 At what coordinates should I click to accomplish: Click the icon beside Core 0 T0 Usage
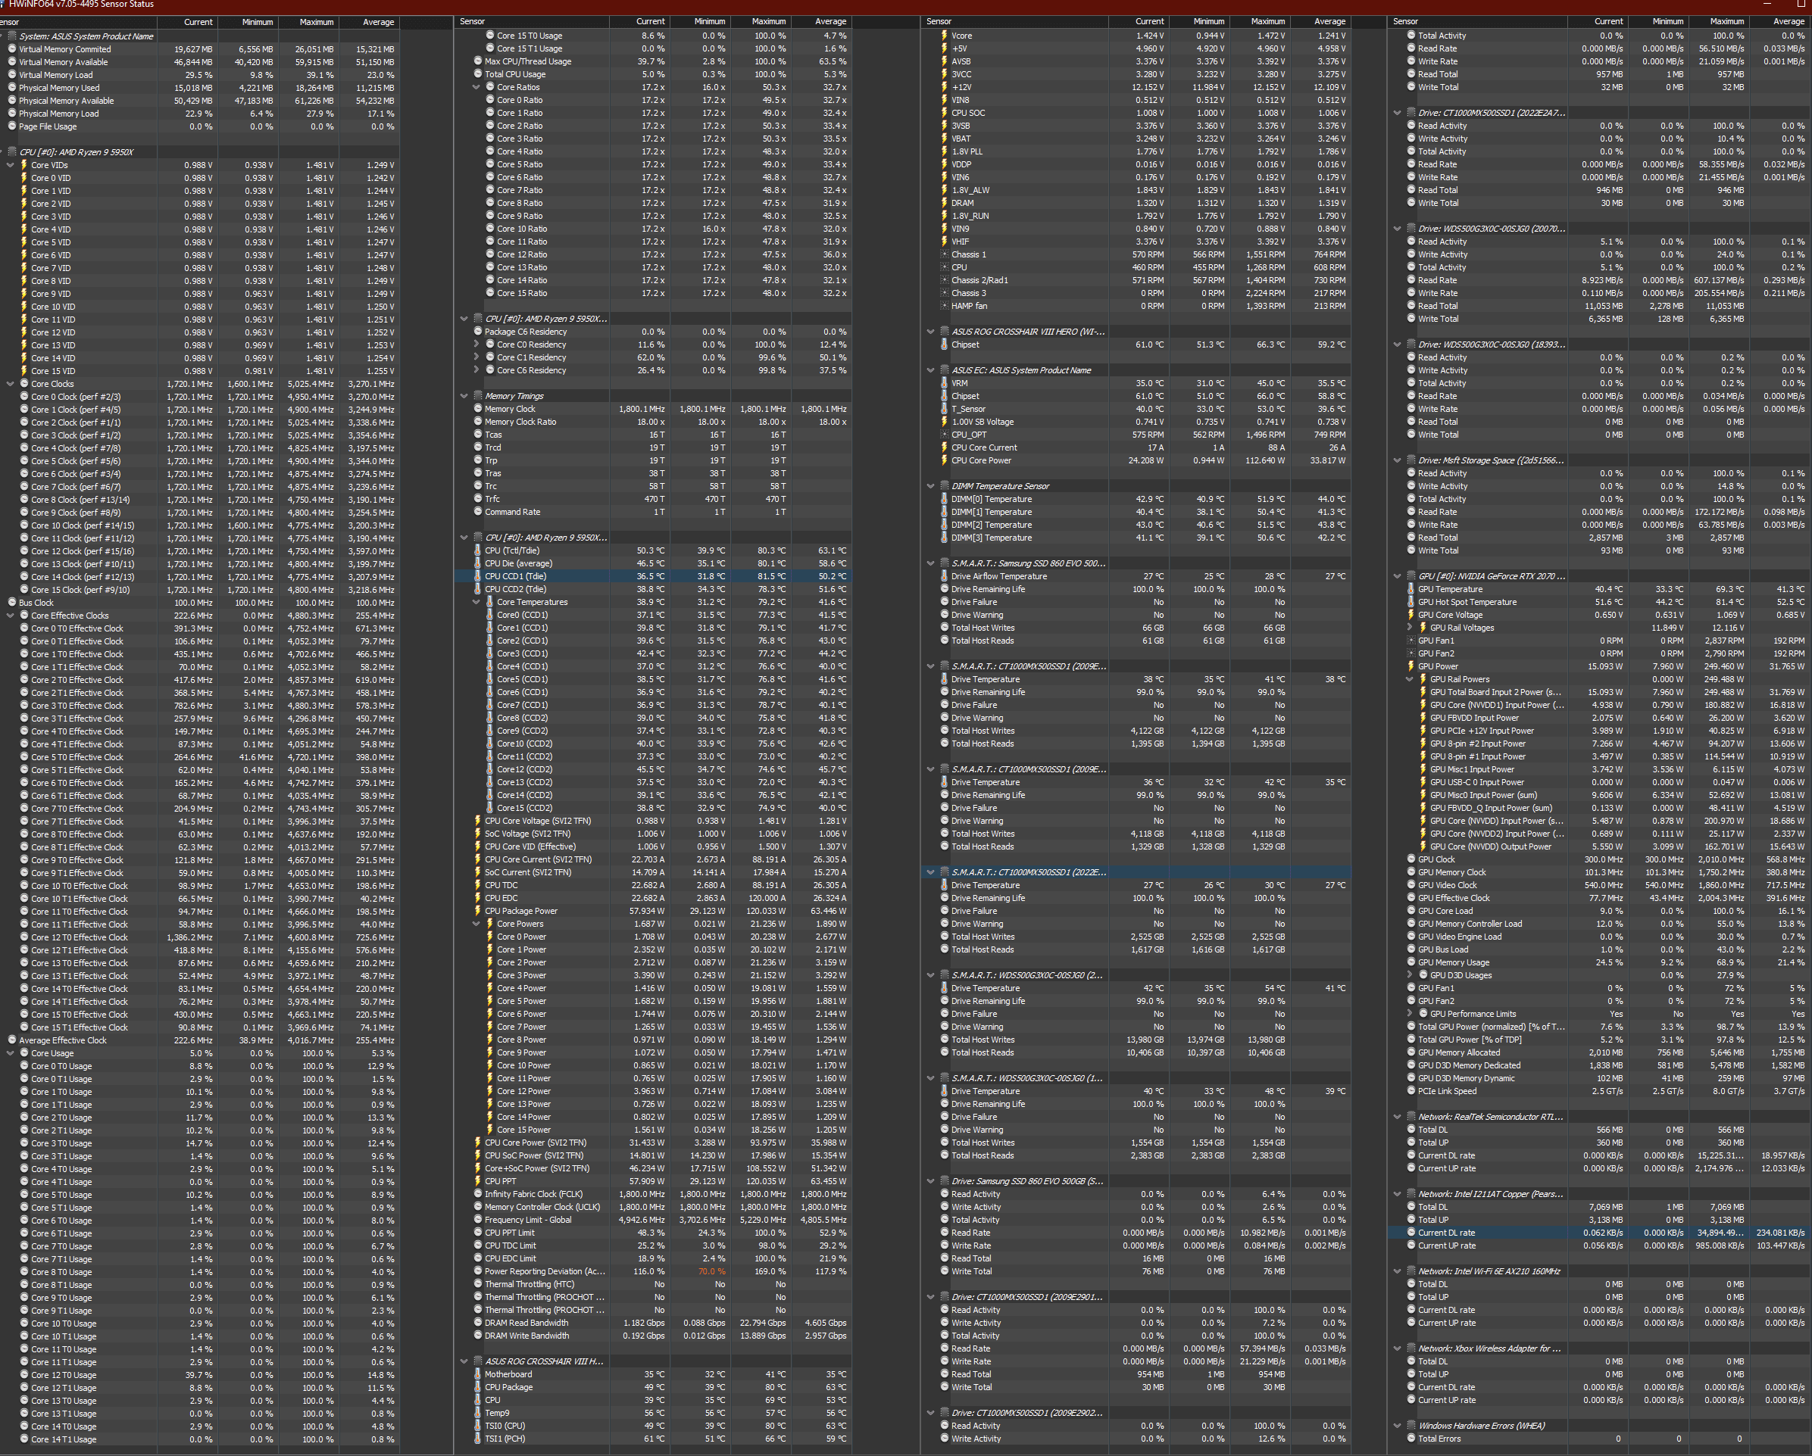click(x=23, y=1066)
